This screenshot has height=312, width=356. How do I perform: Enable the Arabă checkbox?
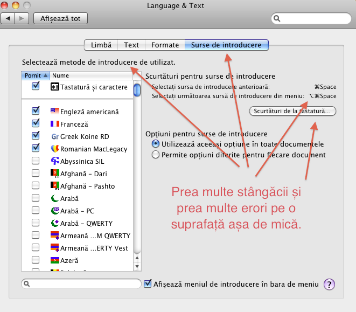click(x=36, y=198)
